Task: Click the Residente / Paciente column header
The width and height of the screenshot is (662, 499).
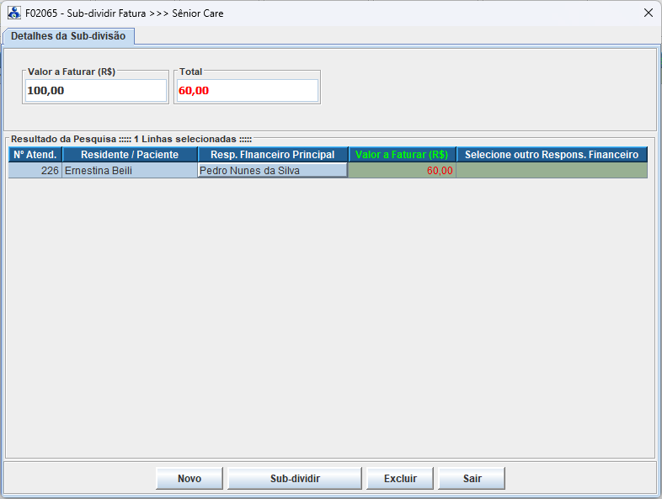Action: click(x=130, y=155)
